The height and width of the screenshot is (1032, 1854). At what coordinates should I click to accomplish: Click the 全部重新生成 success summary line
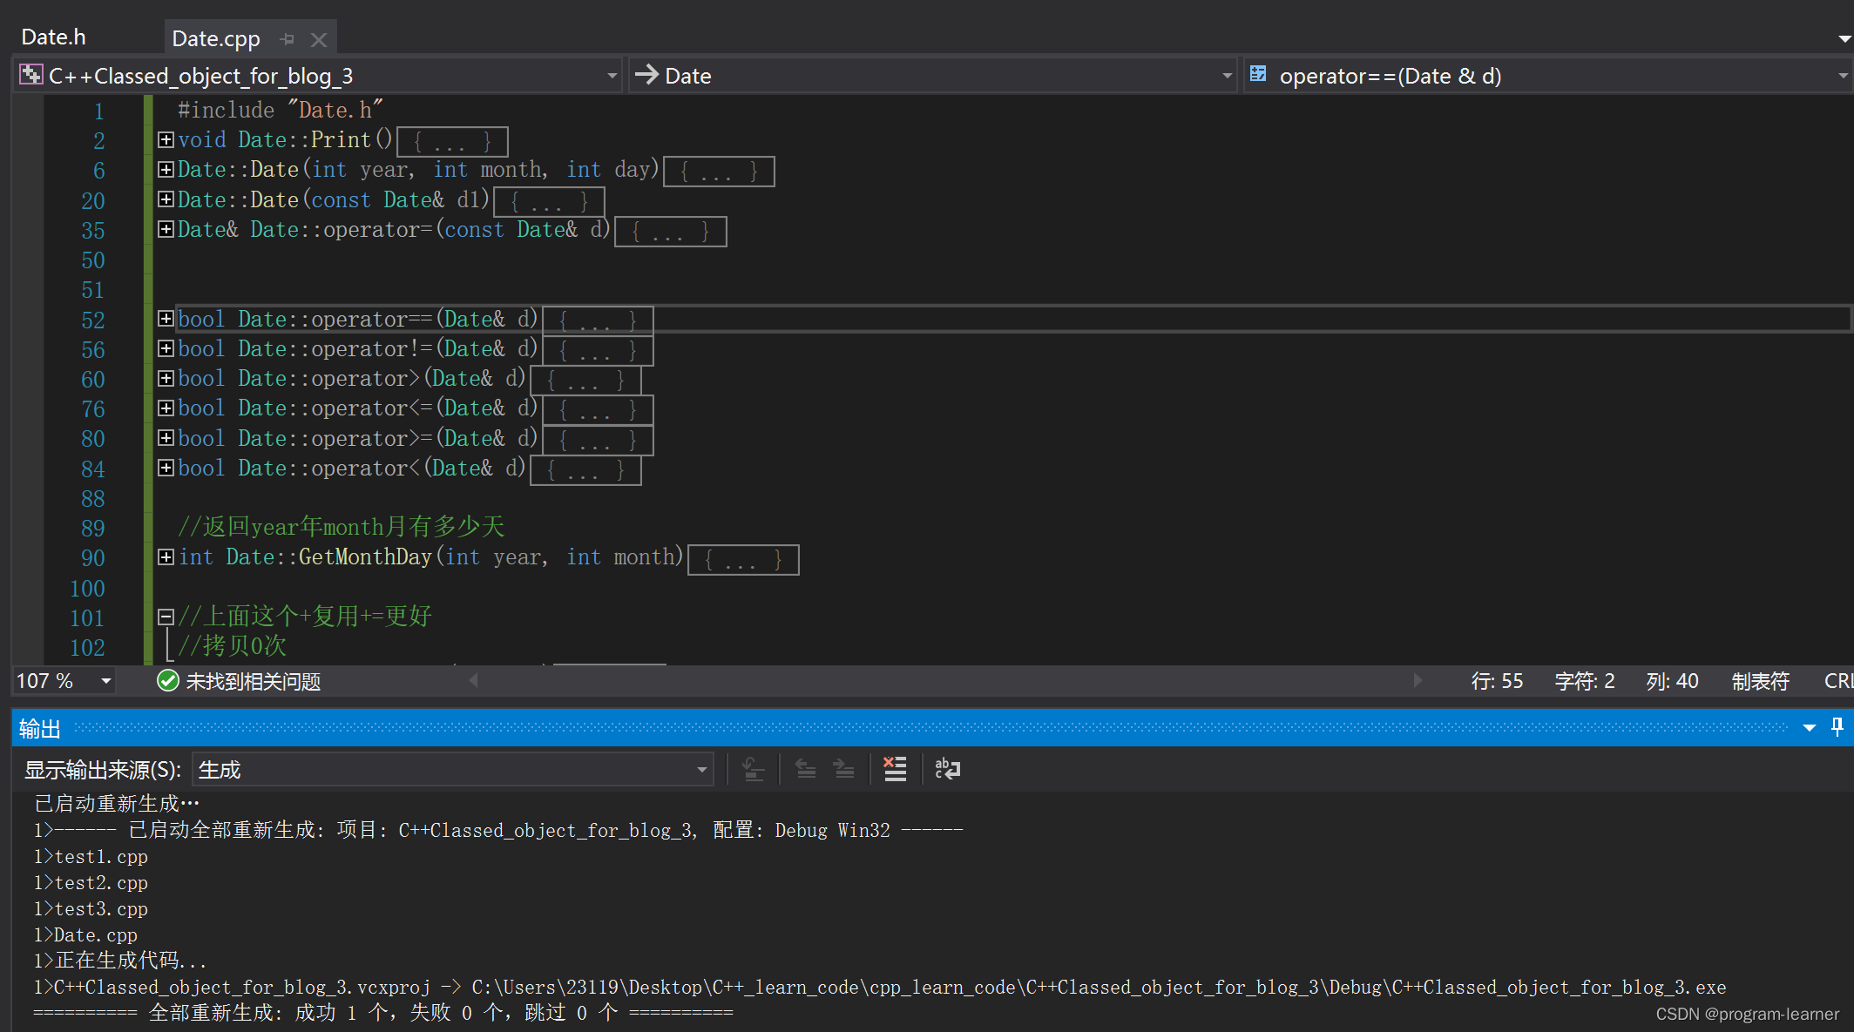coord(383,1013)
